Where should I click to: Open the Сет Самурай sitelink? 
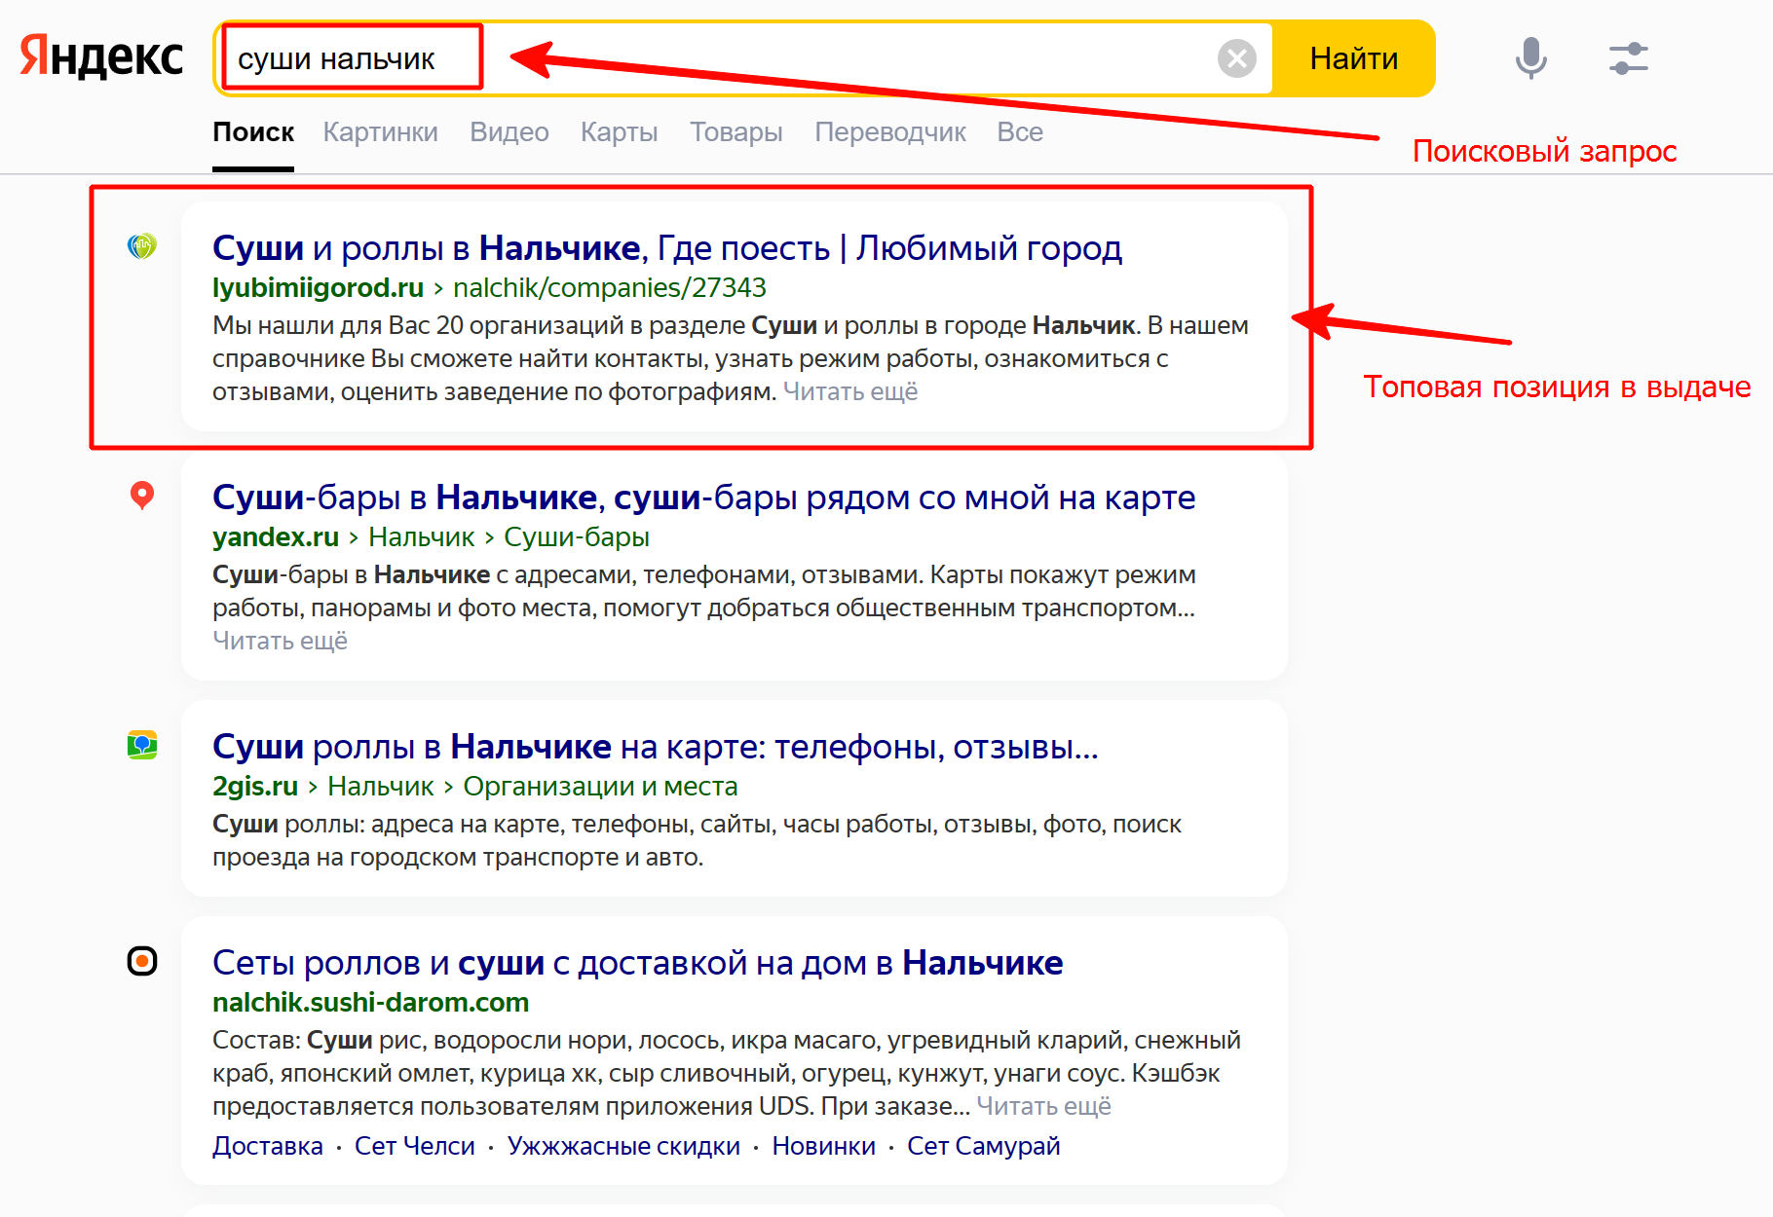point(984,1146)
